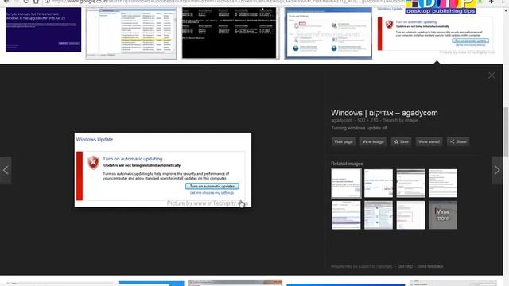Go to the next image with right arrow
The image size is (509, 286).
coord(497,170)
